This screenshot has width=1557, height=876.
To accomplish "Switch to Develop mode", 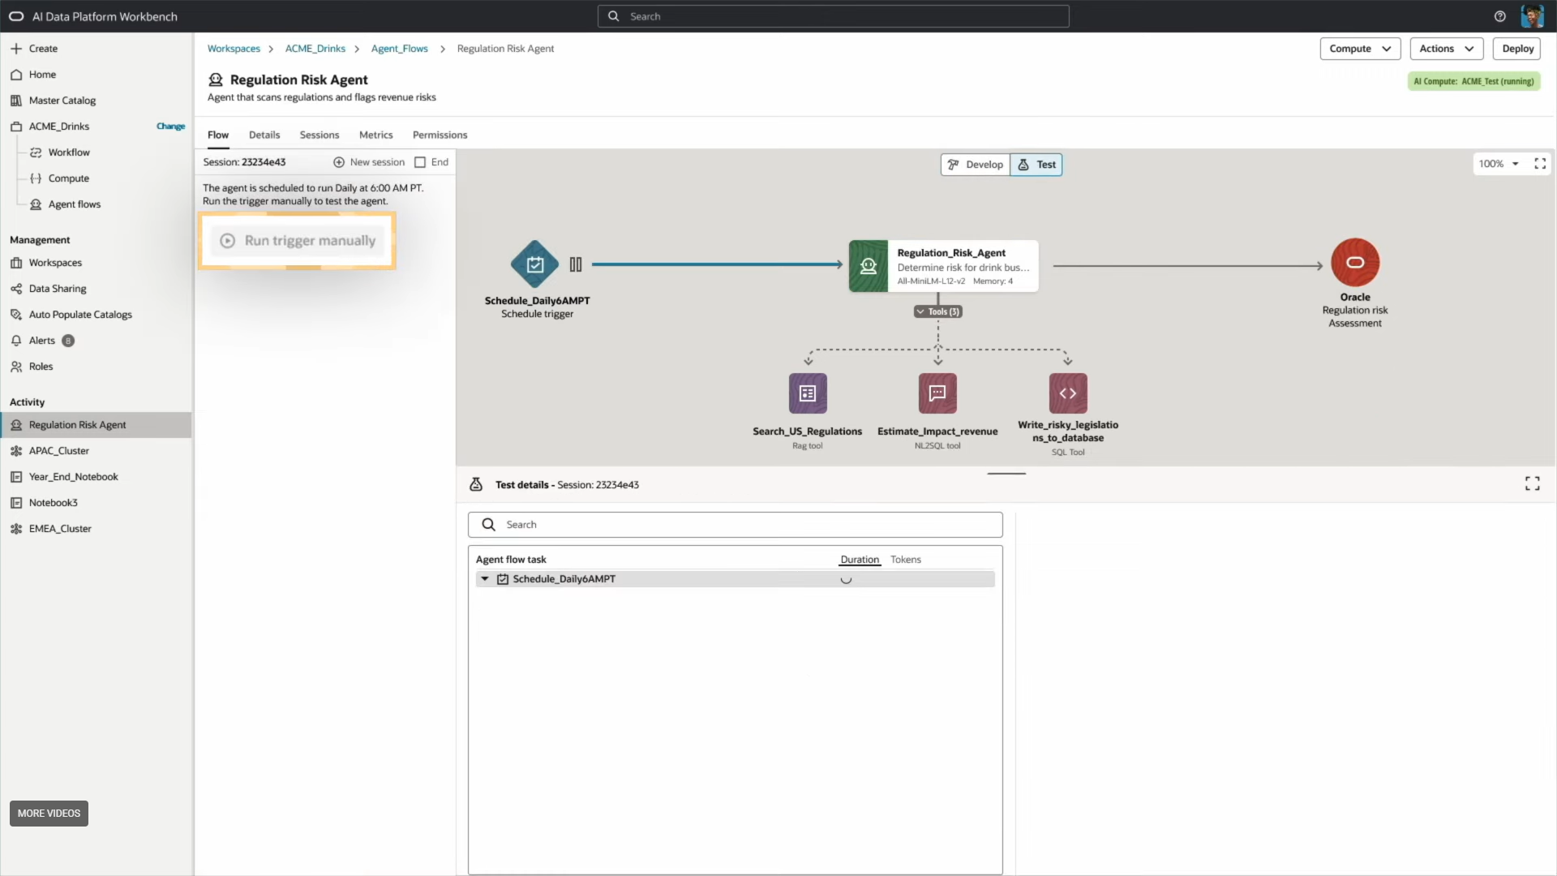I will point(976,165).
